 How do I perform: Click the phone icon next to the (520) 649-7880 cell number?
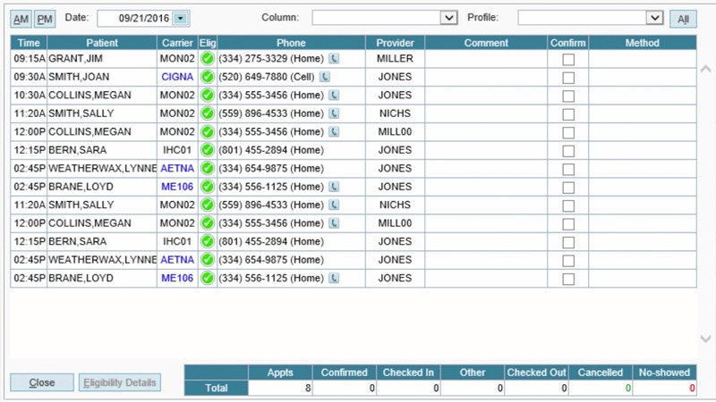[324, 77]
